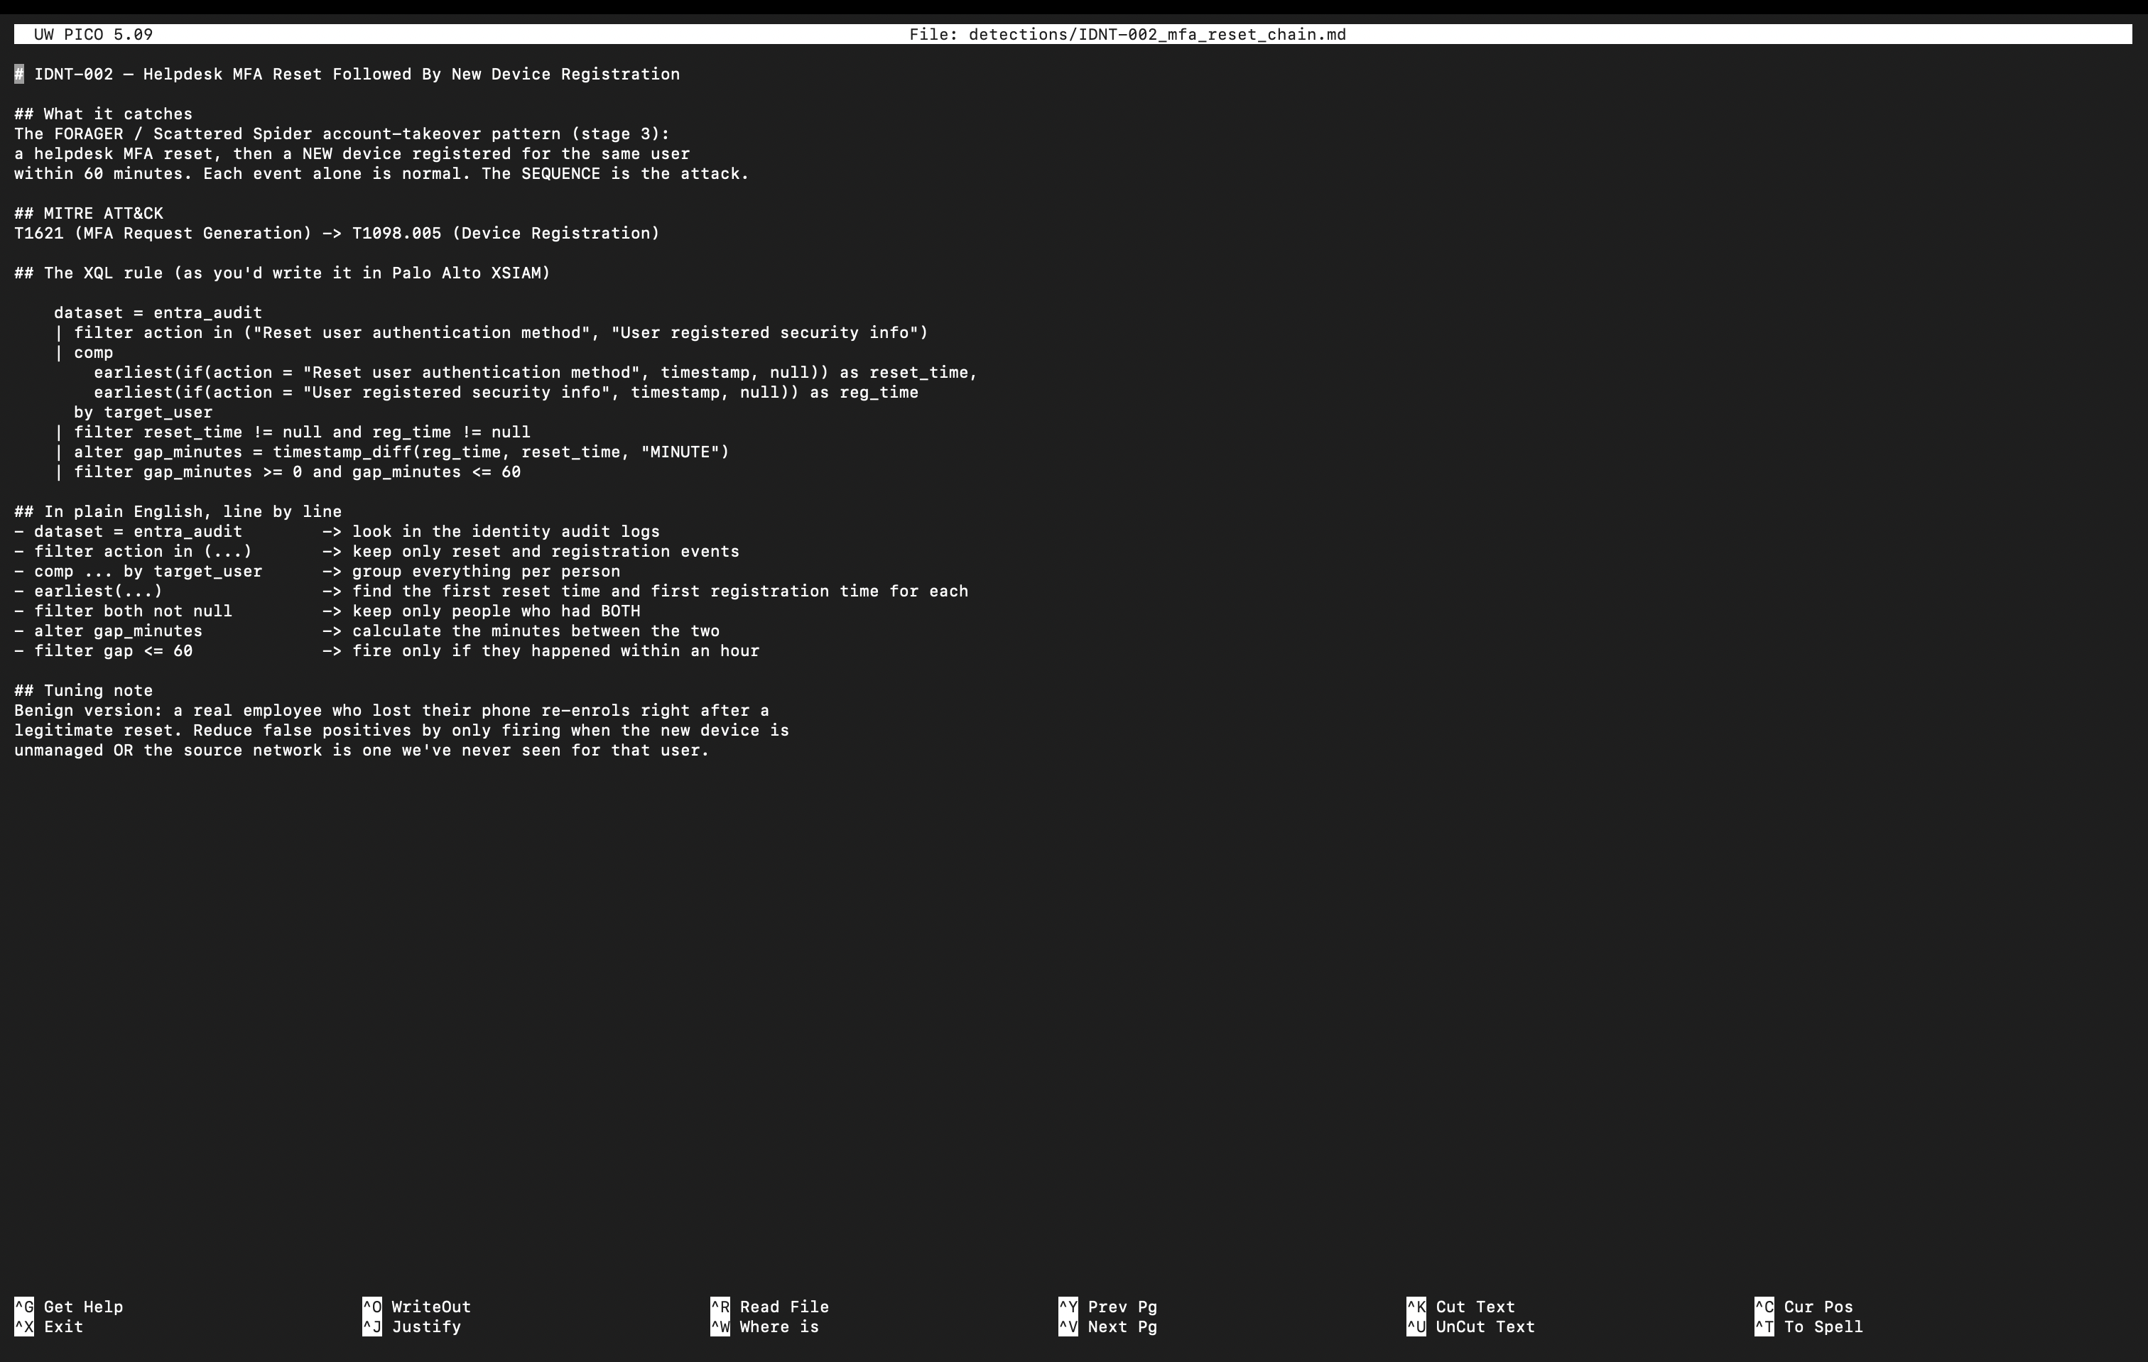Screen dimensions: 2148x1362
Task: Click the 'FORAGER / Scattered Spider' line
Action: click(342, 134)
